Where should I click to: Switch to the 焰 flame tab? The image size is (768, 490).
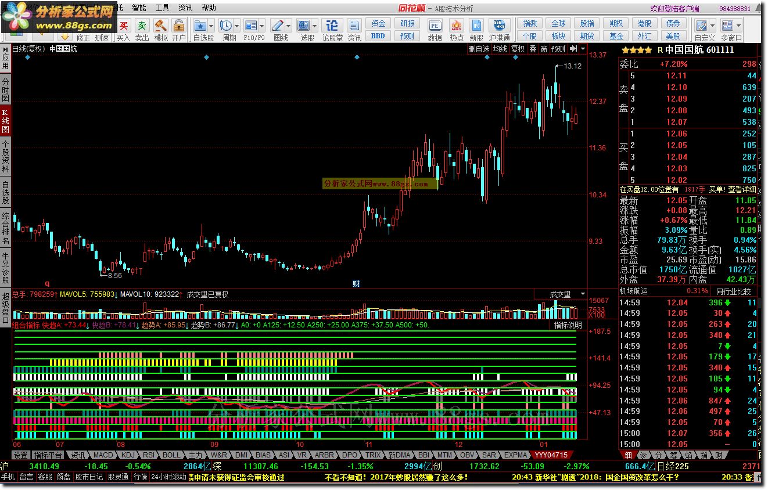click(688, 455)
